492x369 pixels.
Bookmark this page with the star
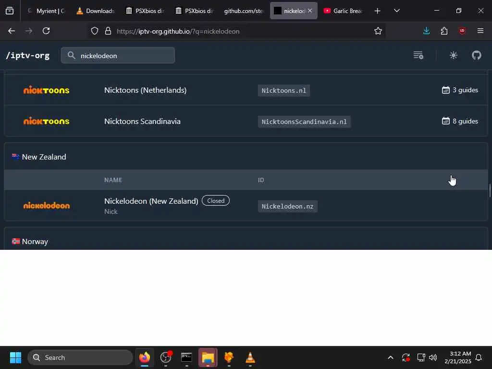pyautogui.click(x=378, y=31)
